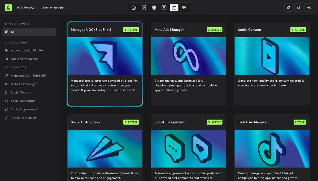The width and height of the screenshot is (318, 181).
Task: Open the sliders settings icon in top navigation
Action: coord(184,7)
